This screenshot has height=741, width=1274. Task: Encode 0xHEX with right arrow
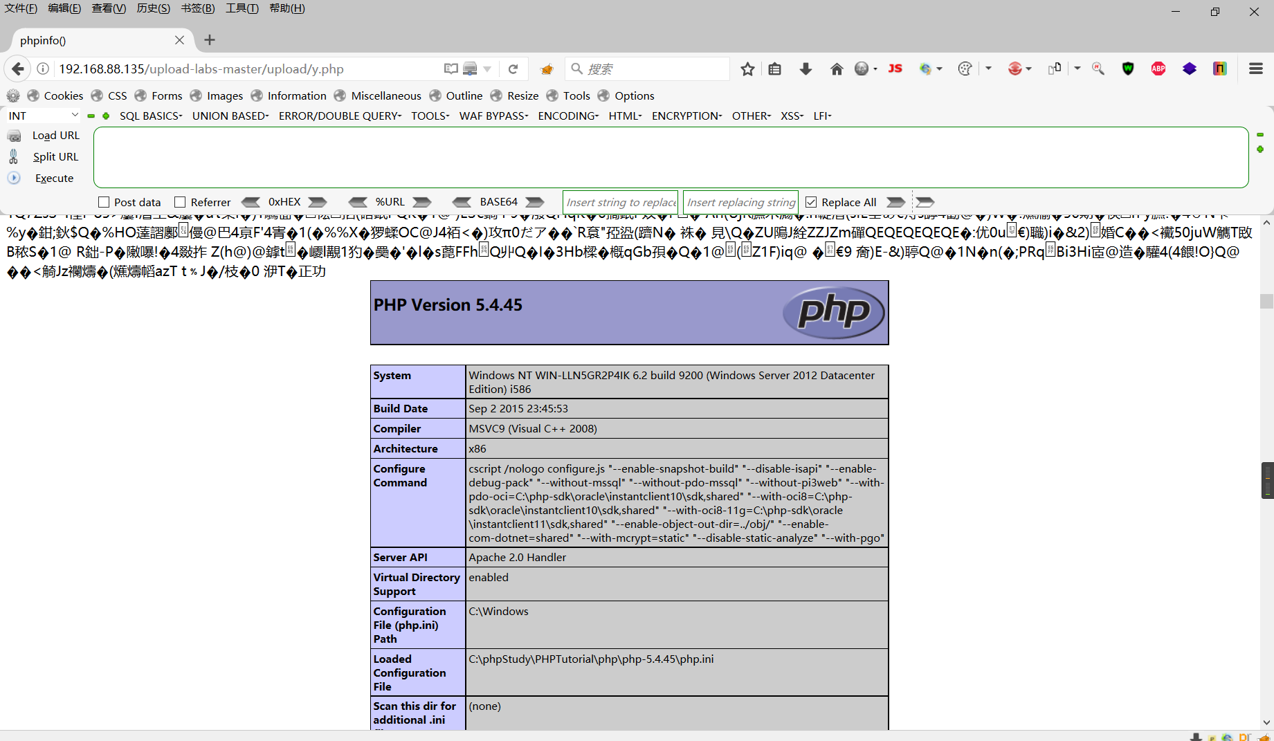click(318, 202)
